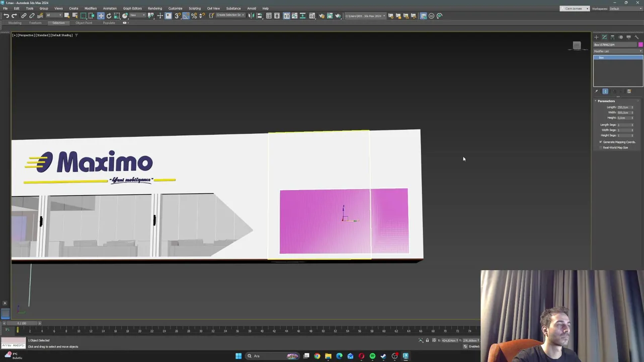Toggle Show End Result button
This screenshot has height=362, width=644.
click(605, 92)
